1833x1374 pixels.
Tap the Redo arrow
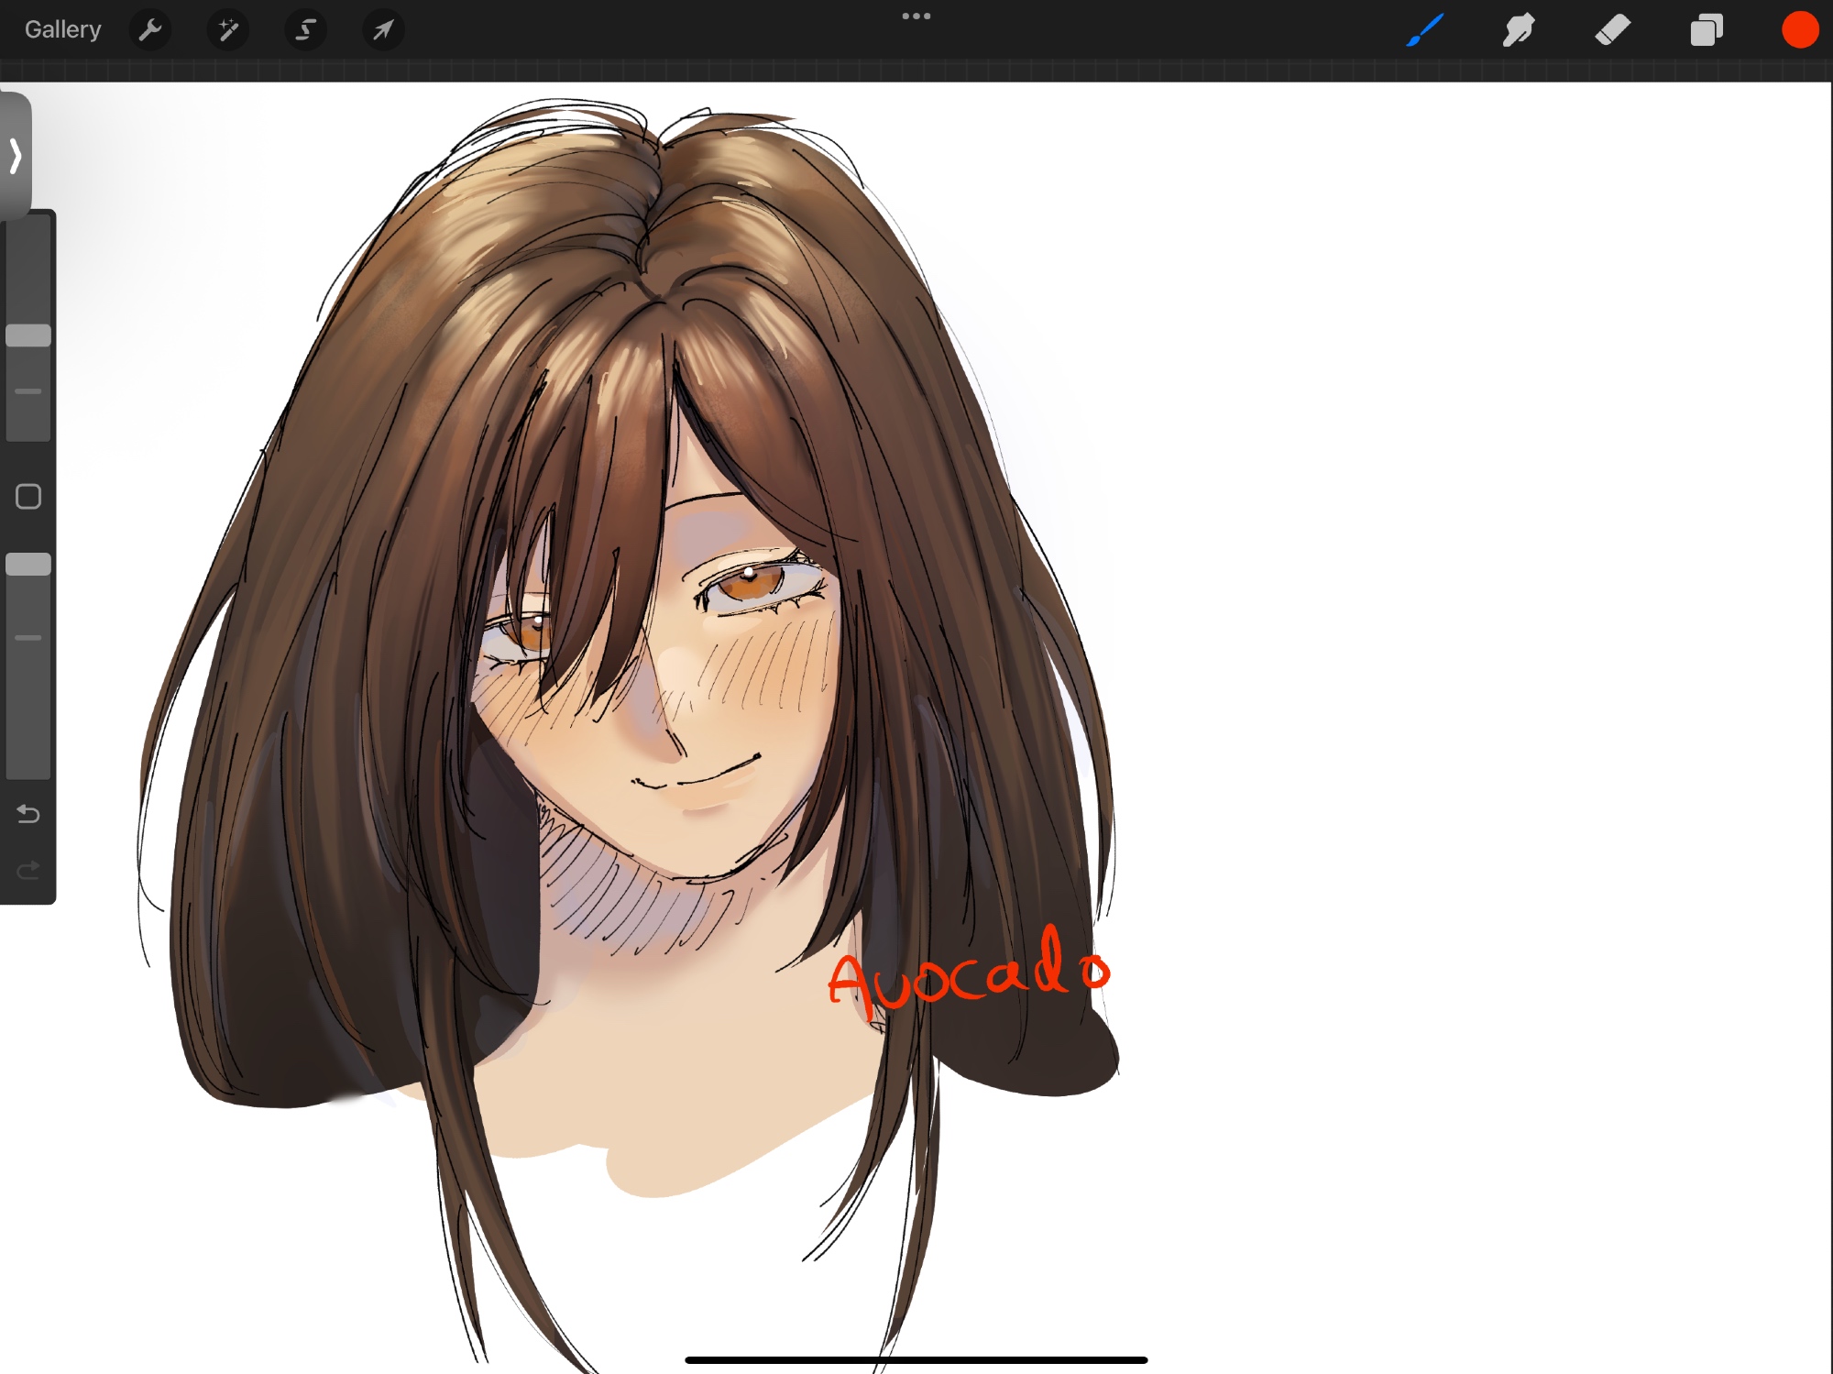coord(28,869)
